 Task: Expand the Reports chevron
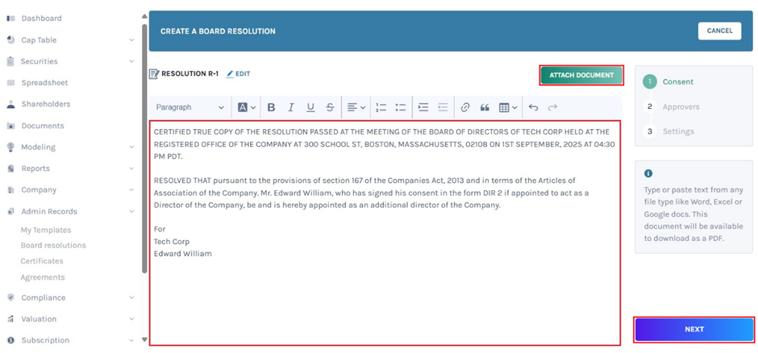coord(131,168)
